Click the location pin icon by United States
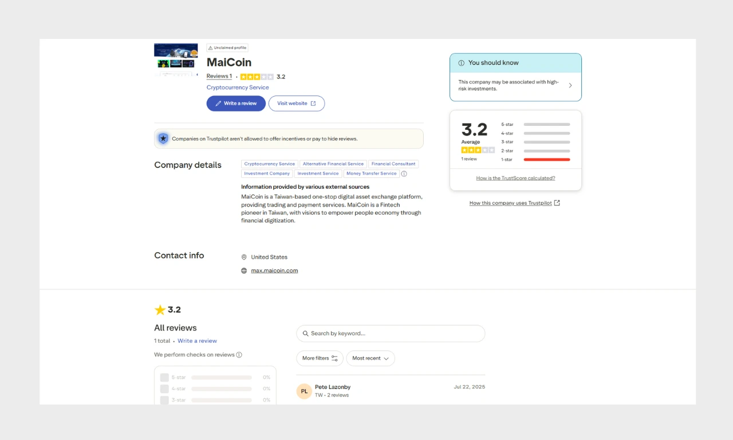This screenshot has height=440, width=733. [x=244, y=257]
